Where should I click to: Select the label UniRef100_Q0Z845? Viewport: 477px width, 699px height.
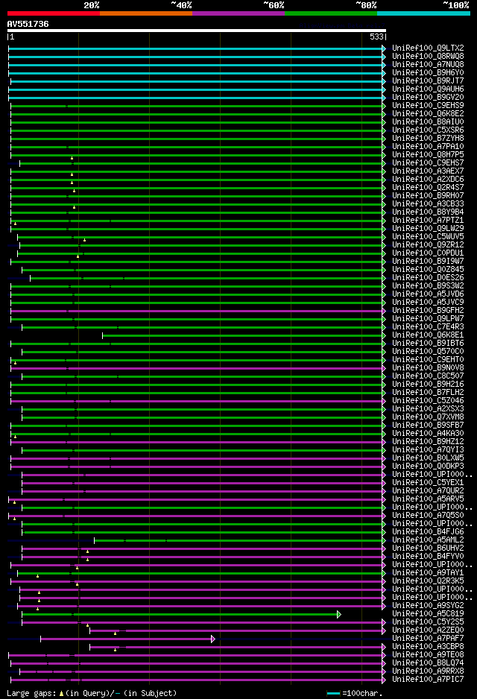tap(428, 269)
